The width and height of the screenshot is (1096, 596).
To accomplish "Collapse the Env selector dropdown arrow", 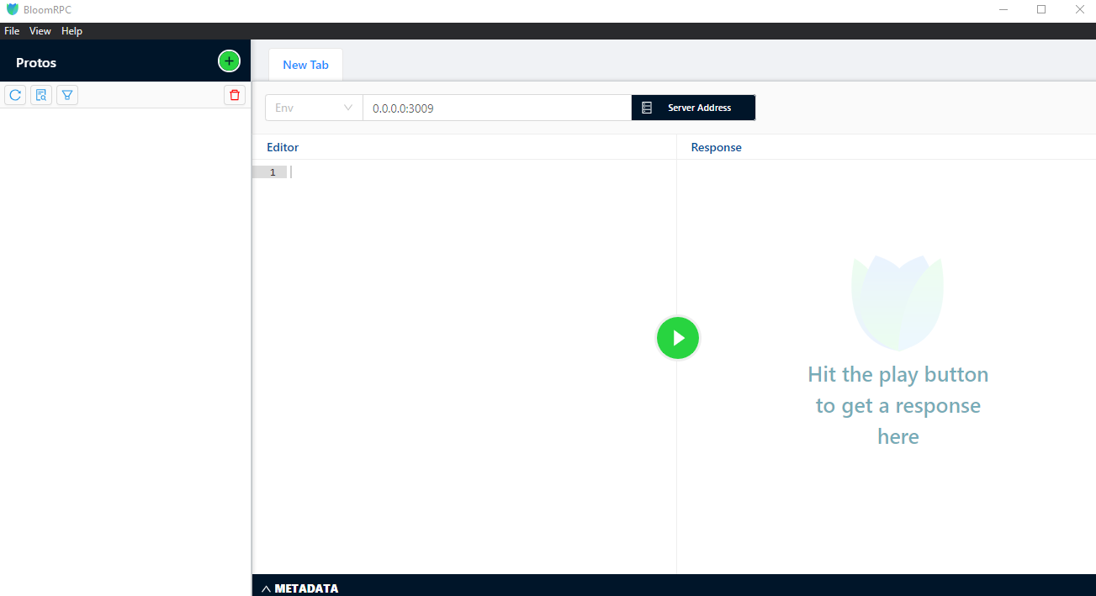I will coord(347,107).
